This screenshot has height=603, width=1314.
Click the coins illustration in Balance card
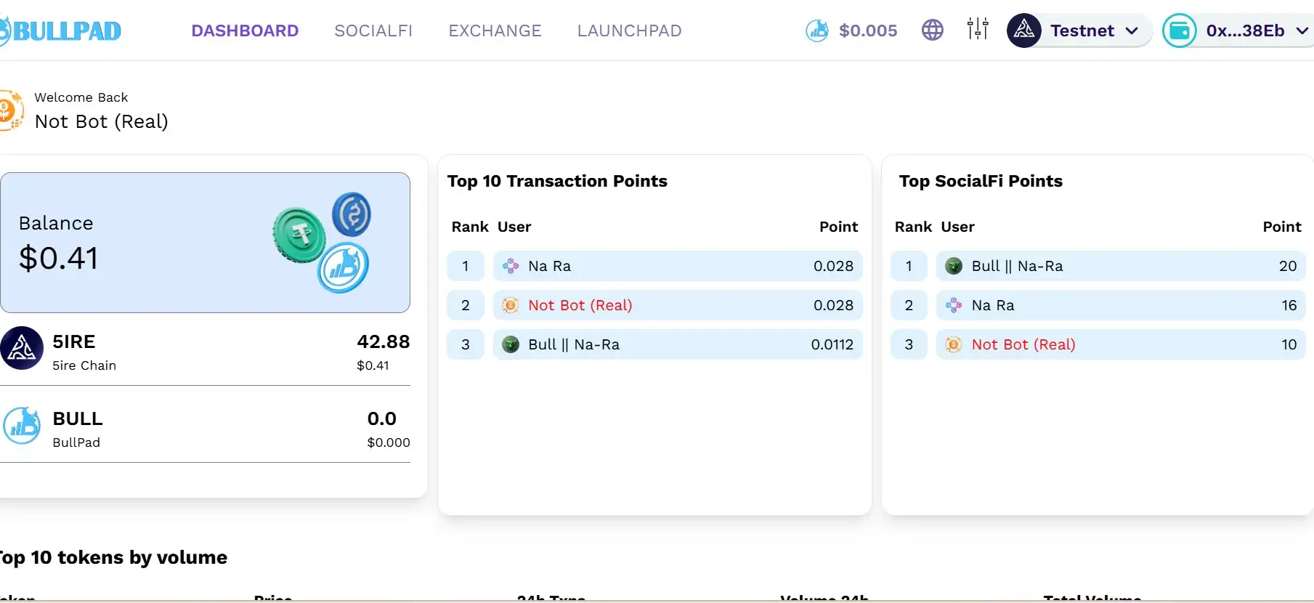click(322, 242)
